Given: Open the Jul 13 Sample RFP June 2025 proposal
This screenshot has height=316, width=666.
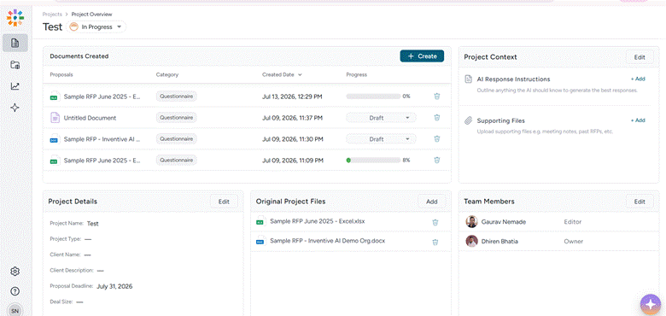Looking at the screenshot, I should 102,97.
